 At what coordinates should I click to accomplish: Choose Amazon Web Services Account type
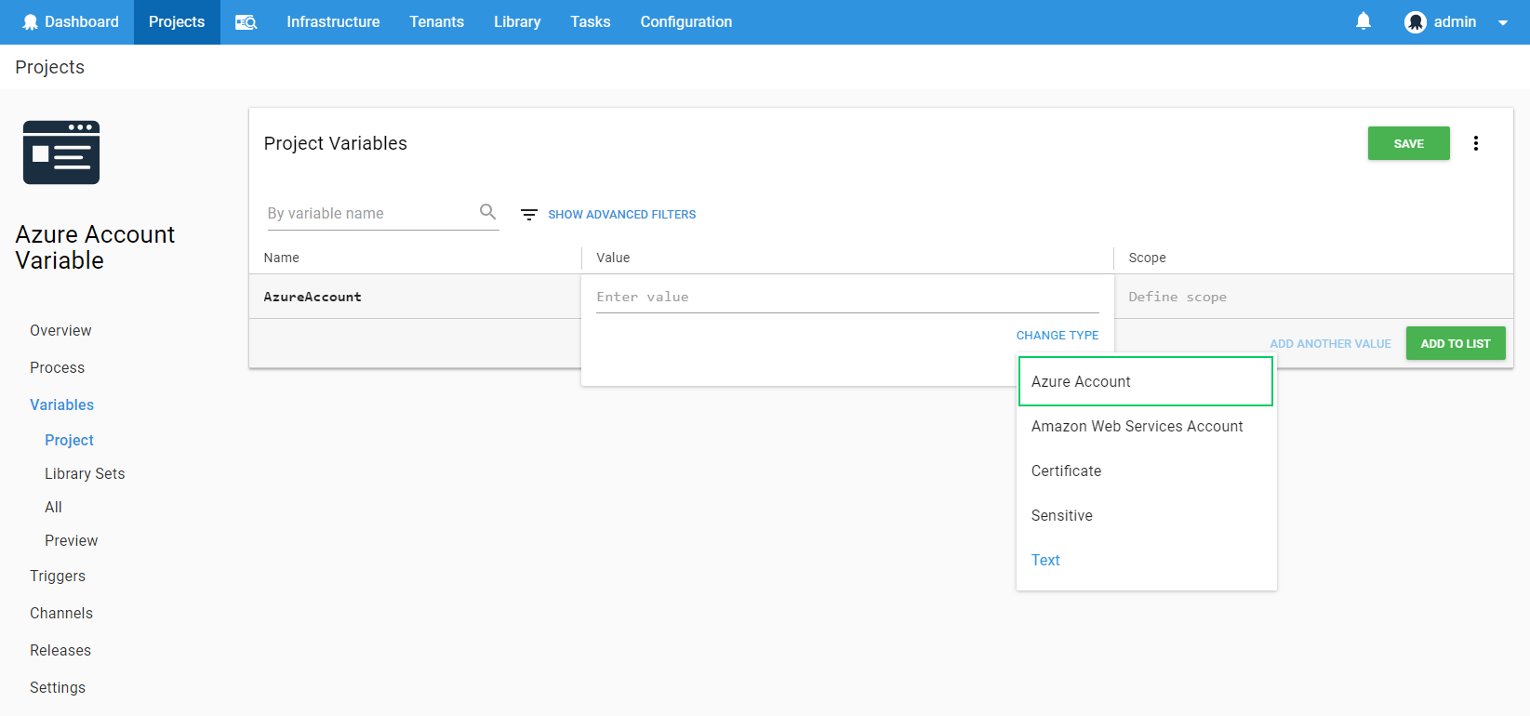pyautogui.click(x=1146, y=426)
